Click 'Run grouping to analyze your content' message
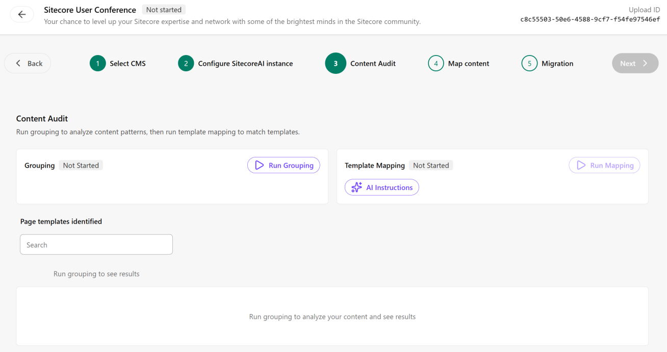Viewport: 667px width, 352px height. 332,316
